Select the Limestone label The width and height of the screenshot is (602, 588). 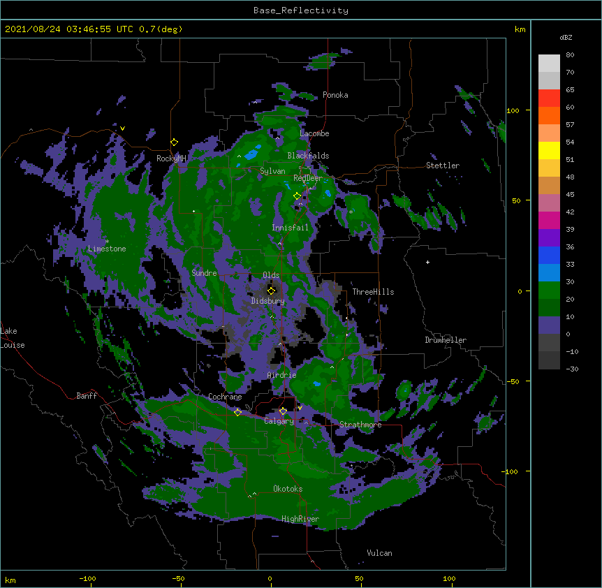click(x=107, y=249)
